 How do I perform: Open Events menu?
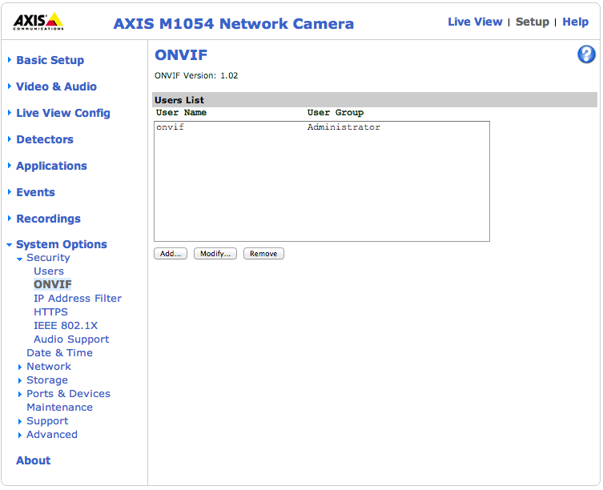[35, 192]
